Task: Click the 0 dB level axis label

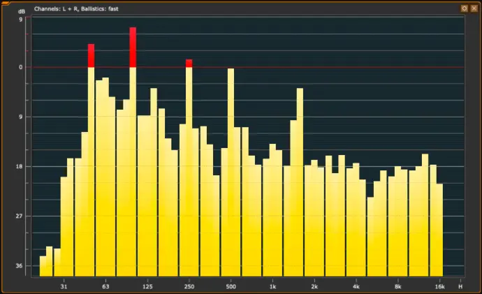Action: click(20, 68)
